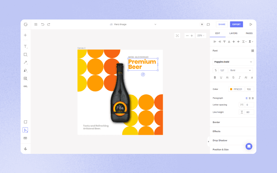Viewport: 277px width, 173px height.
Task: Toggle uppercase (AI) text case
Action: pos(246,78)
